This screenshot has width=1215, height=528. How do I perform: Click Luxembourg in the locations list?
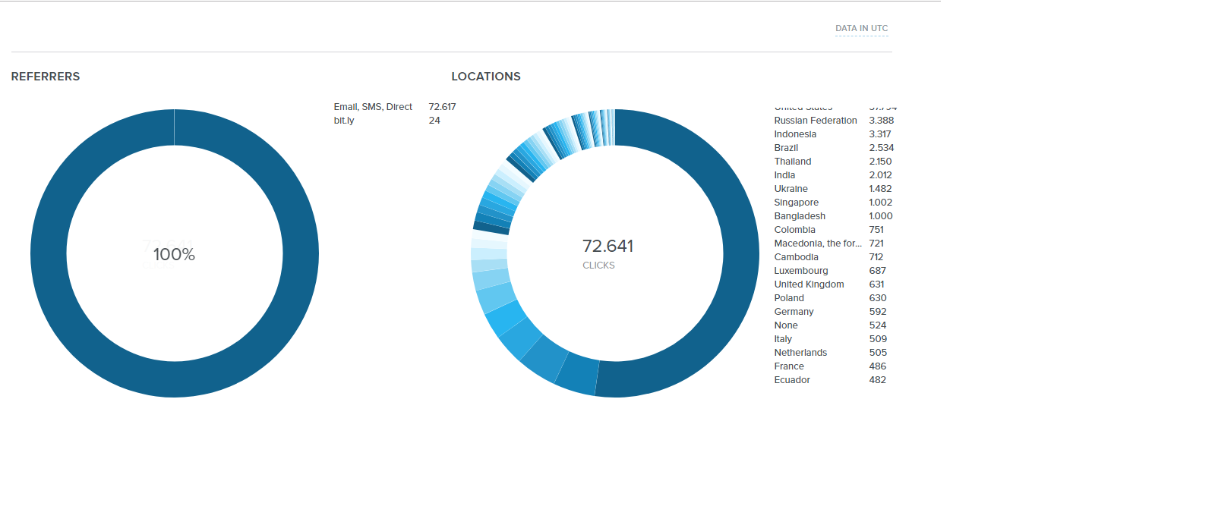click(x=800, y=271)
